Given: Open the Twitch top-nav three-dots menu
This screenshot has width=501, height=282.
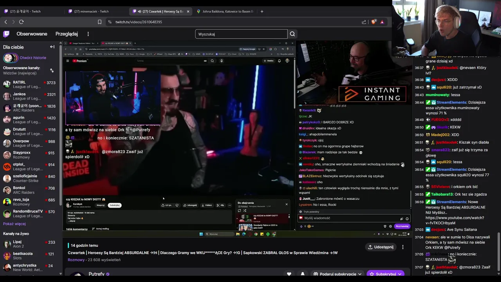Looking at the screenshot, I should point(88,34).
